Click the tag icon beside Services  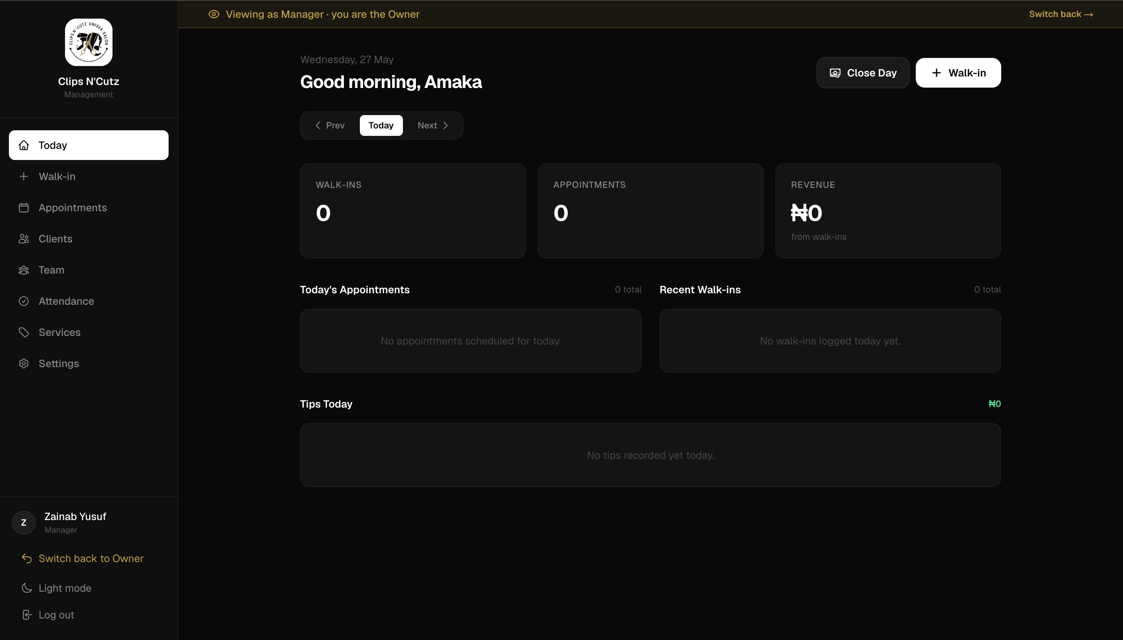coord(24,332)
